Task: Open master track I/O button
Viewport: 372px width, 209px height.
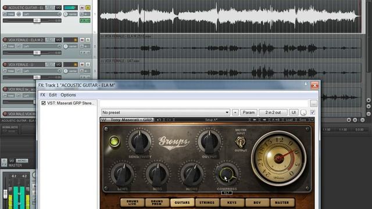Action: click(x=12, y=161)
